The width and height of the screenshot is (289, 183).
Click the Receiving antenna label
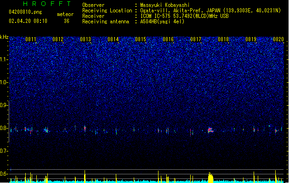[106, 22]
